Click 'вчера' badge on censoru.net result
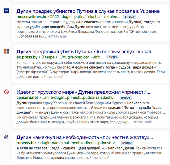Viewport: 170px width, 165px height. click(x=126, y=98)
